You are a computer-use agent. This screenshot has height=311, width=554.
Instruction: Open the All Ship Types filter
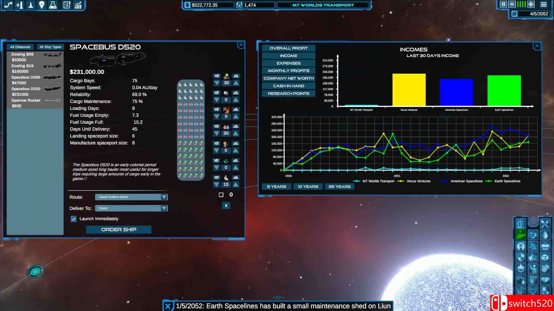(50, 47)
